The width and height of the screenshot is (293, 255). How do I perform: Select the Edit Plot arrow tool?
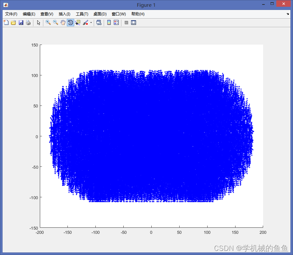pos(39,22)
